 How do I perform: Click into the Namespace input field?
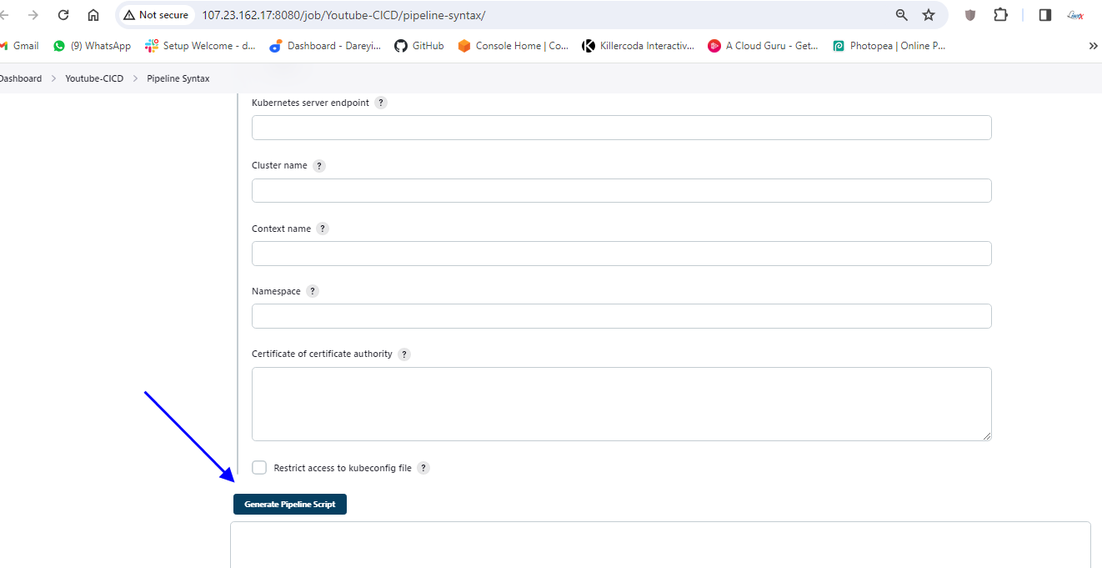click(621, 316)
